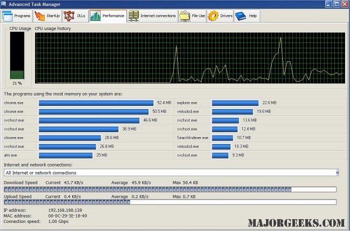
Task: Click the Performance tab bar chart icon
Action: tap(95, 16)
